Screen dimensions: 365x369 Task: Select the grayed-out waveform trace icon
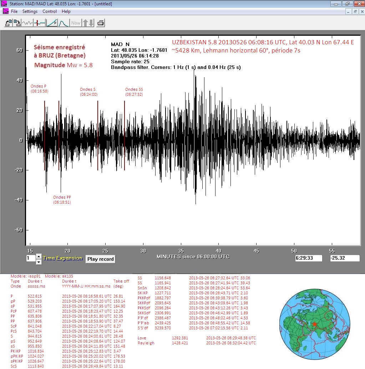pos(27,23)
